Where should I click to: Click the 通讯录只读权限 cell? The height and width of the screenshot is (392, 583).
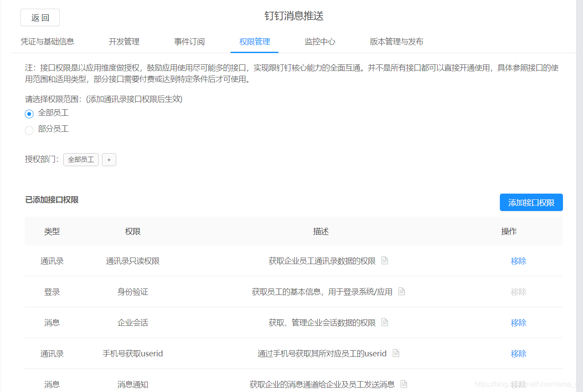(x=133, y=261)
